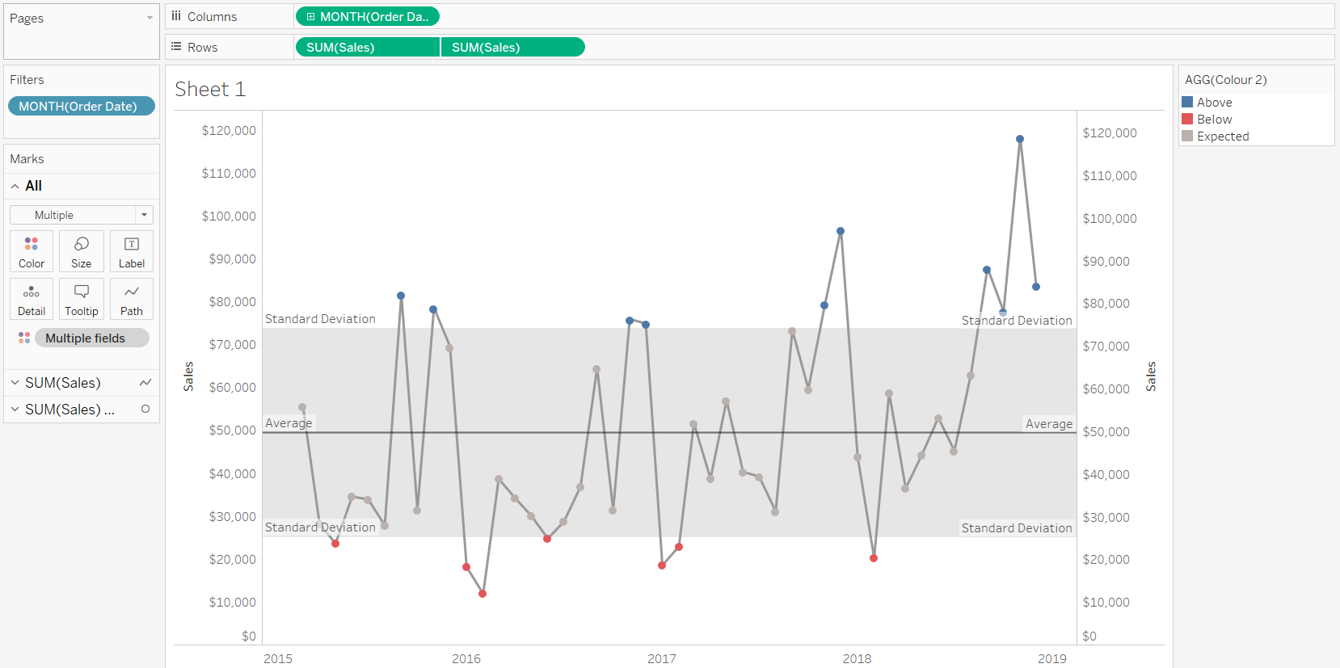Screen dimensions: 1340x668
Task: Expand the second SUM(Sales) marks section
Action: (15, 410)
